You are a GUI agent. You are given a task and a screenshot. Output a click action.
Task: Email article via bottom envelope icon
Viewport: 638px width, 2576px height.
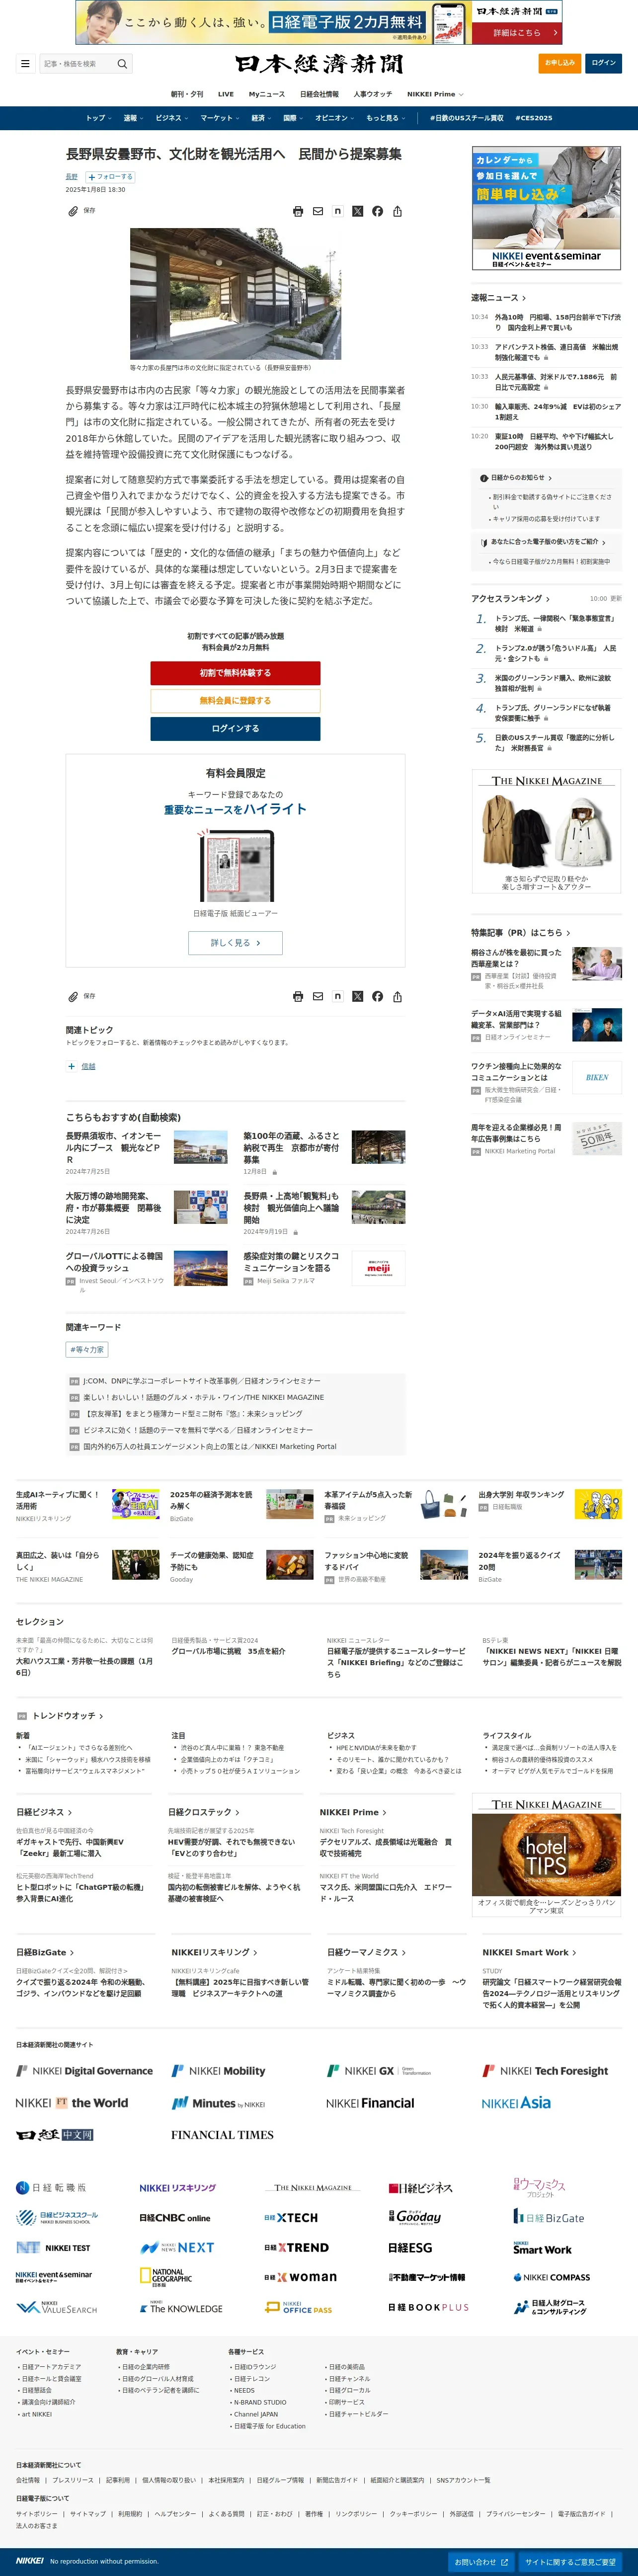coord(318,996)
